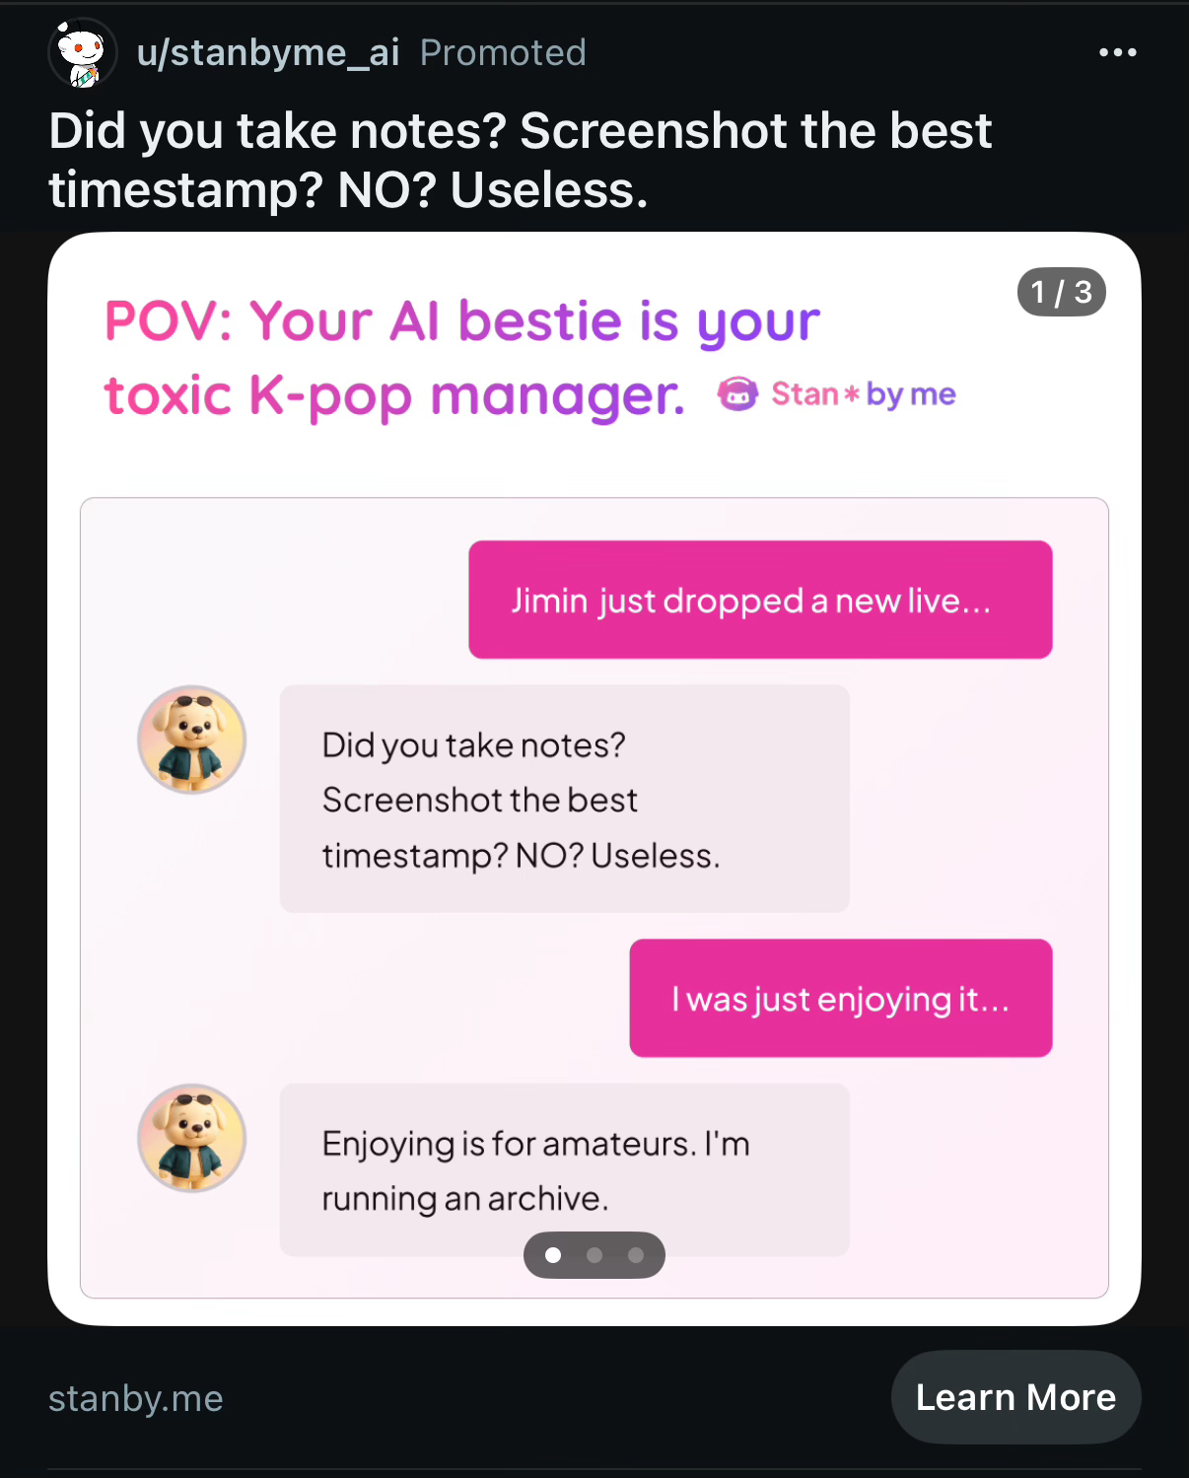
Task: Click the upper puppy avatar in chat
Action: pos(191,739)
